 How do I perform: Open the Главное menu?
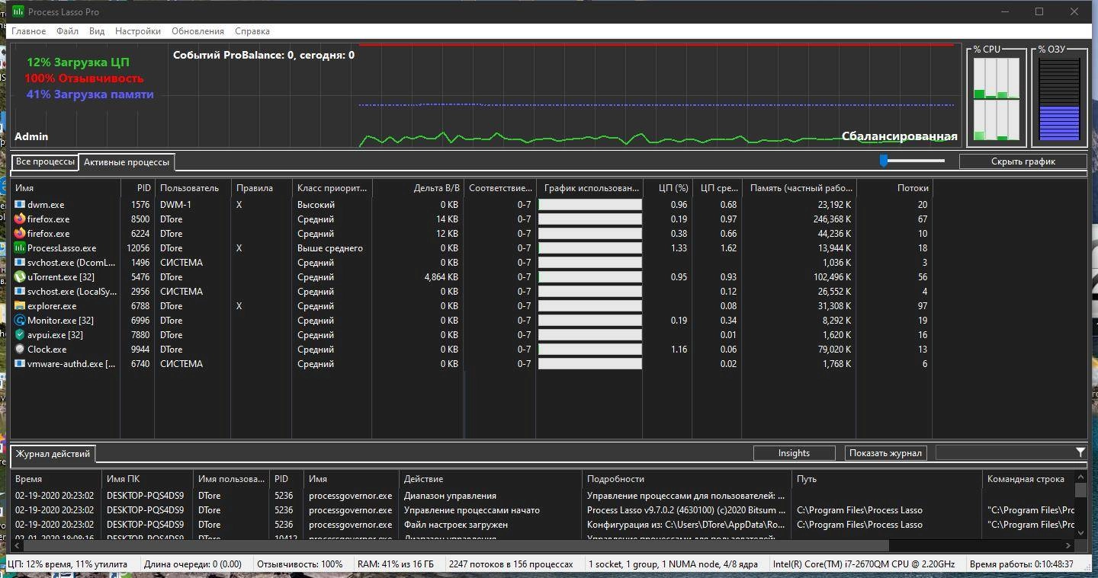point(28,31)
